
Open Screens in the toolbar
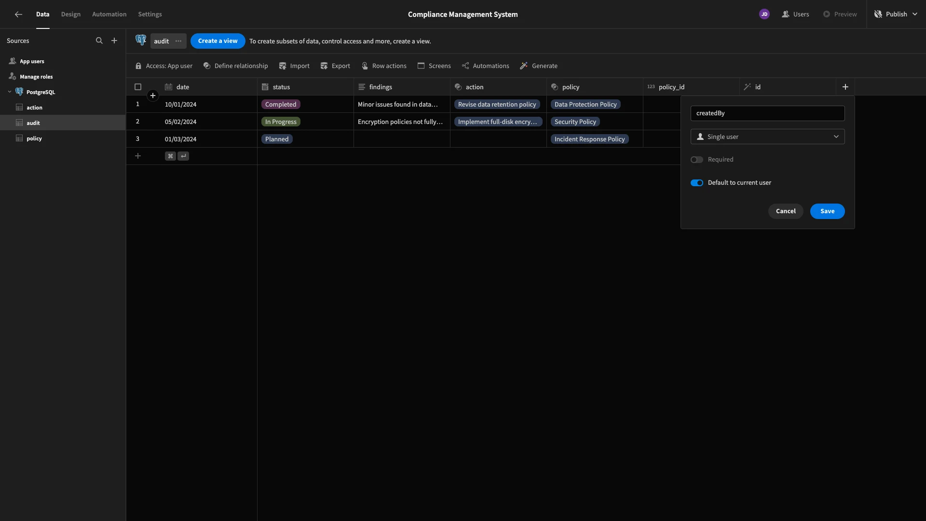coord(434,66)
